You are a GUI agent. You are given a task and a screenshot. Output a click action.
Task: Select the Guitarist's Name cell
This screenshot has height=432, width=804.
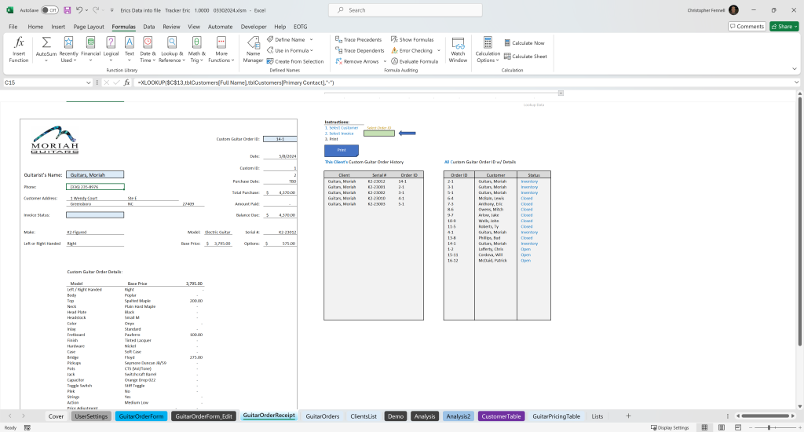coord(95,175)
